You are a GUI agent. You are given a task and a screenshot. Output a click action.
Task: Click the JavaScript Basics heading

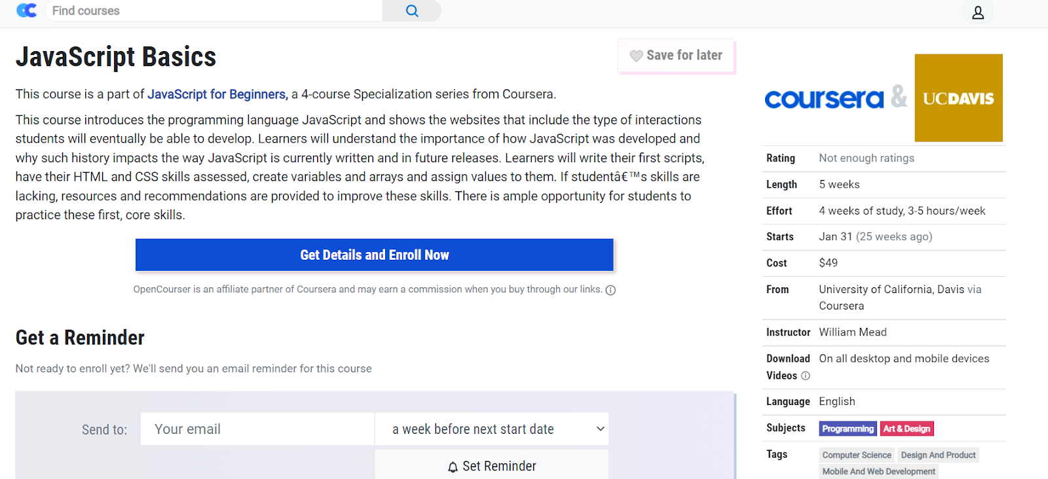click(x=116, y=58)
